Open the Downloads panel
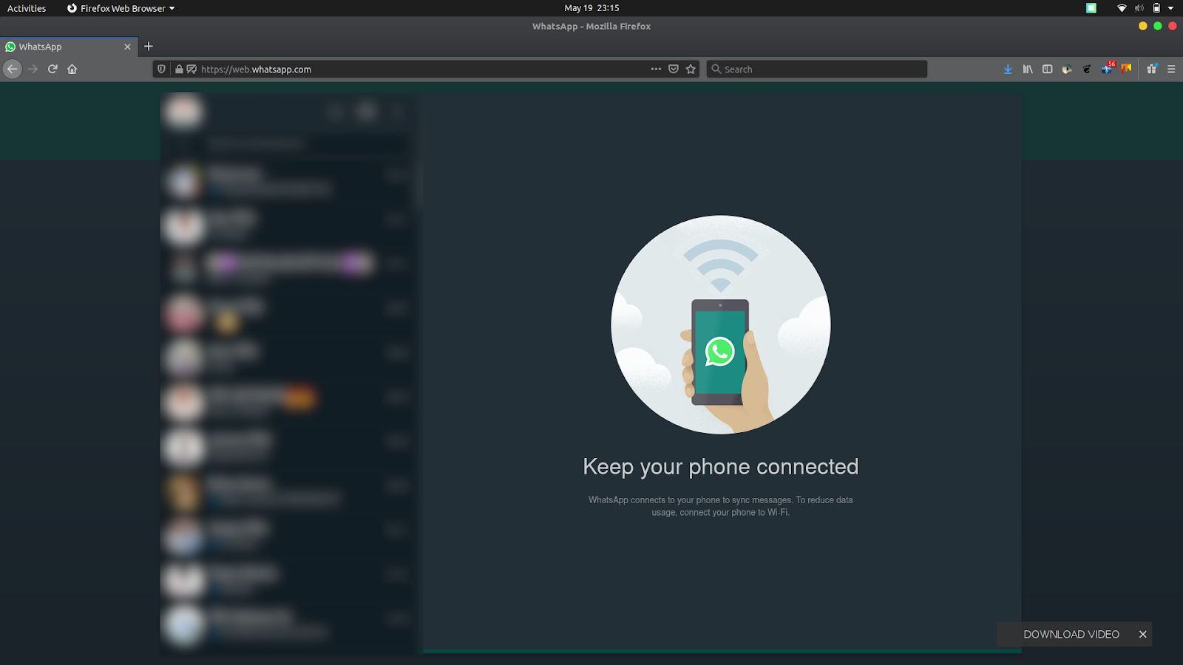 [x=1008, y=69]
